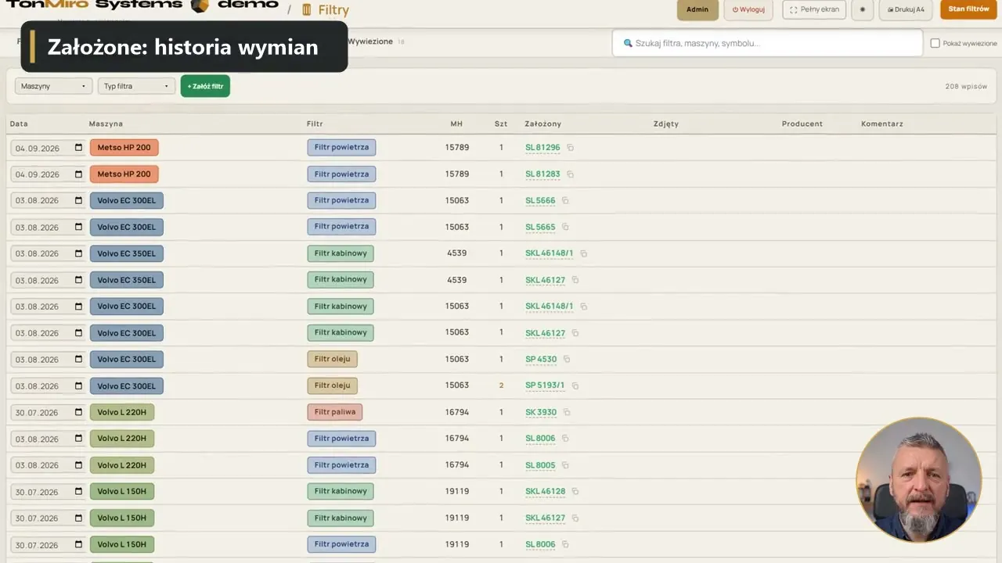Image resolution: width=1002 pixels, height=563 pixels.
Task: Click the Volvo L 220H badge in the SL 8005 row
Action: [122, 465]
